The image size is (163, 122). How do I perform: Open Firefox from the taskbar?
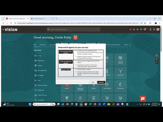click(x=67, y=104)
